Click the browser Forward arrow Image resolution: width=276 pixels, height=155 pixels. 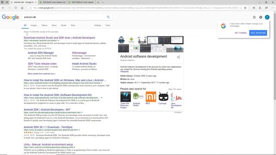point(9,8)
